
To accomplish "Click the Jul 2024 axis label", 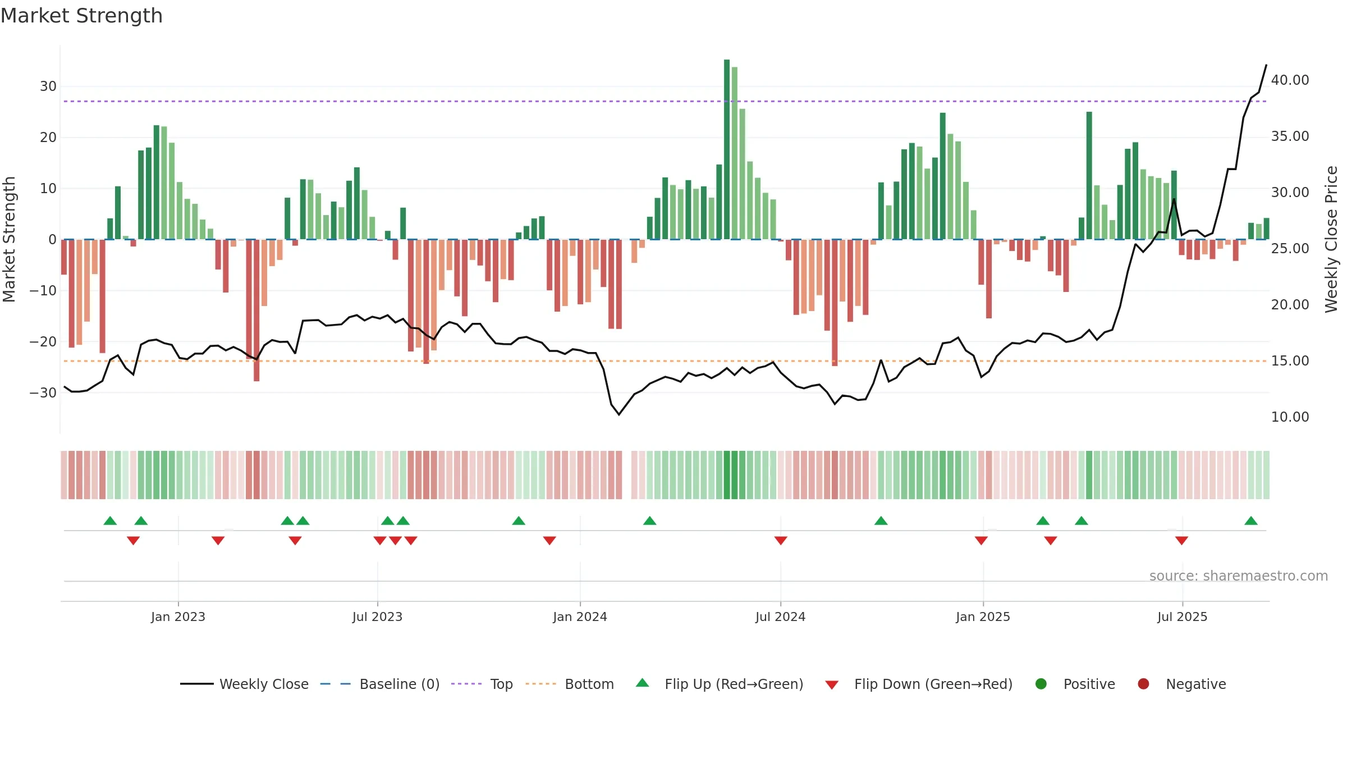I will click(x=780, y=617).
